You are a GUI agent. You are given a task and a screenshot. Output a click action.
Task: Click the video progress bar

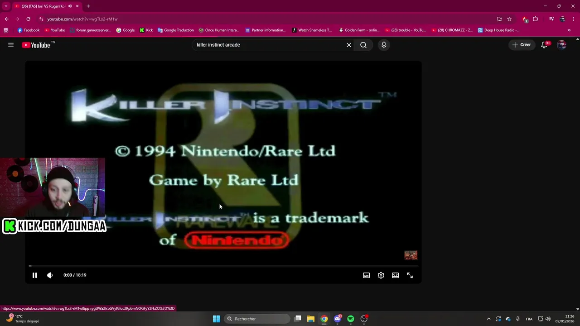coord(223,266)
